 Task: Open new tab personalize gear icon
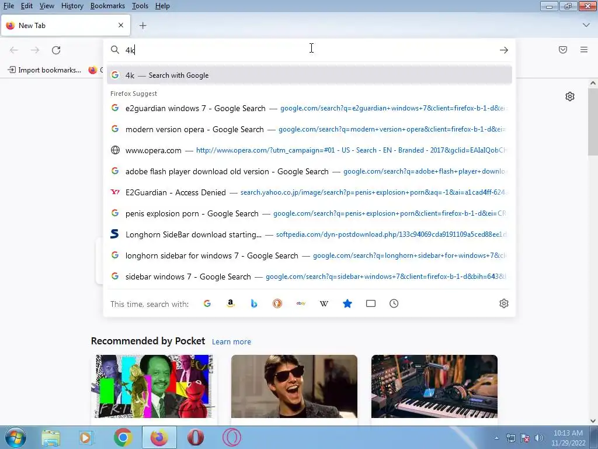coord(570,96)
